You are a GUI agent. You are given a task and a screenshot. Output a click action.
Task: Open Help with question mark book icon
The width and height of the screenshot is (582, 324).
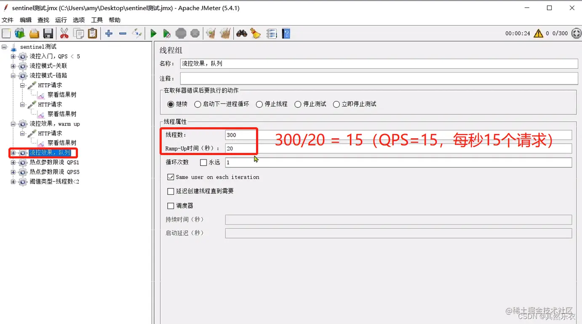tap(286, 33)
